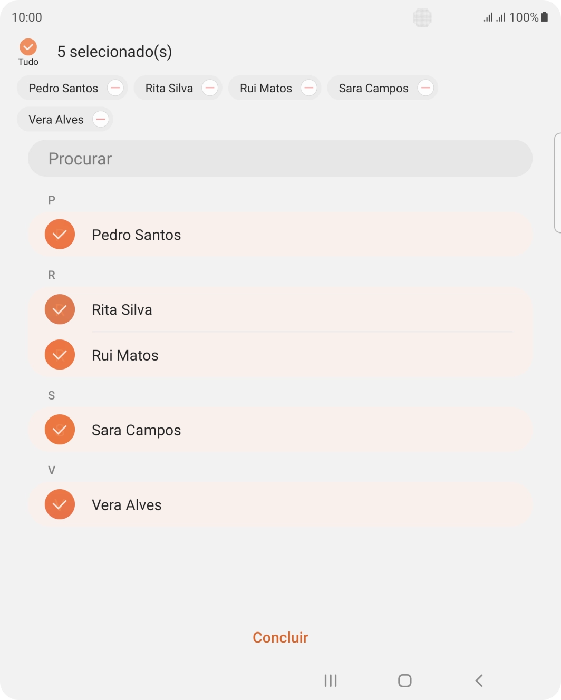This screenshot has height=700, width=561.
Task: Uncheck Sara Campos in the contact list
Action: 60,430
